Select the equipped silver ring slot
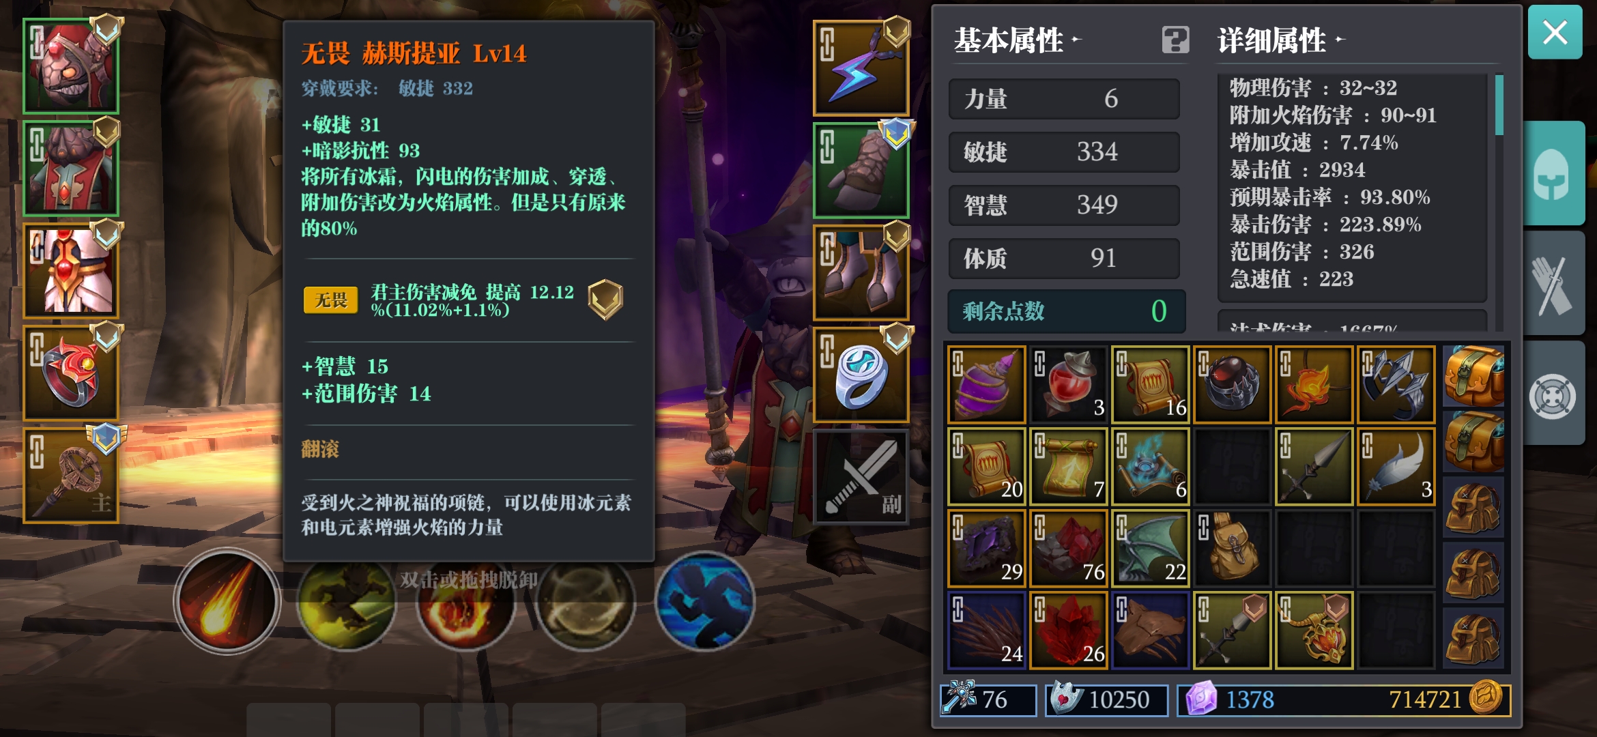 861,375
